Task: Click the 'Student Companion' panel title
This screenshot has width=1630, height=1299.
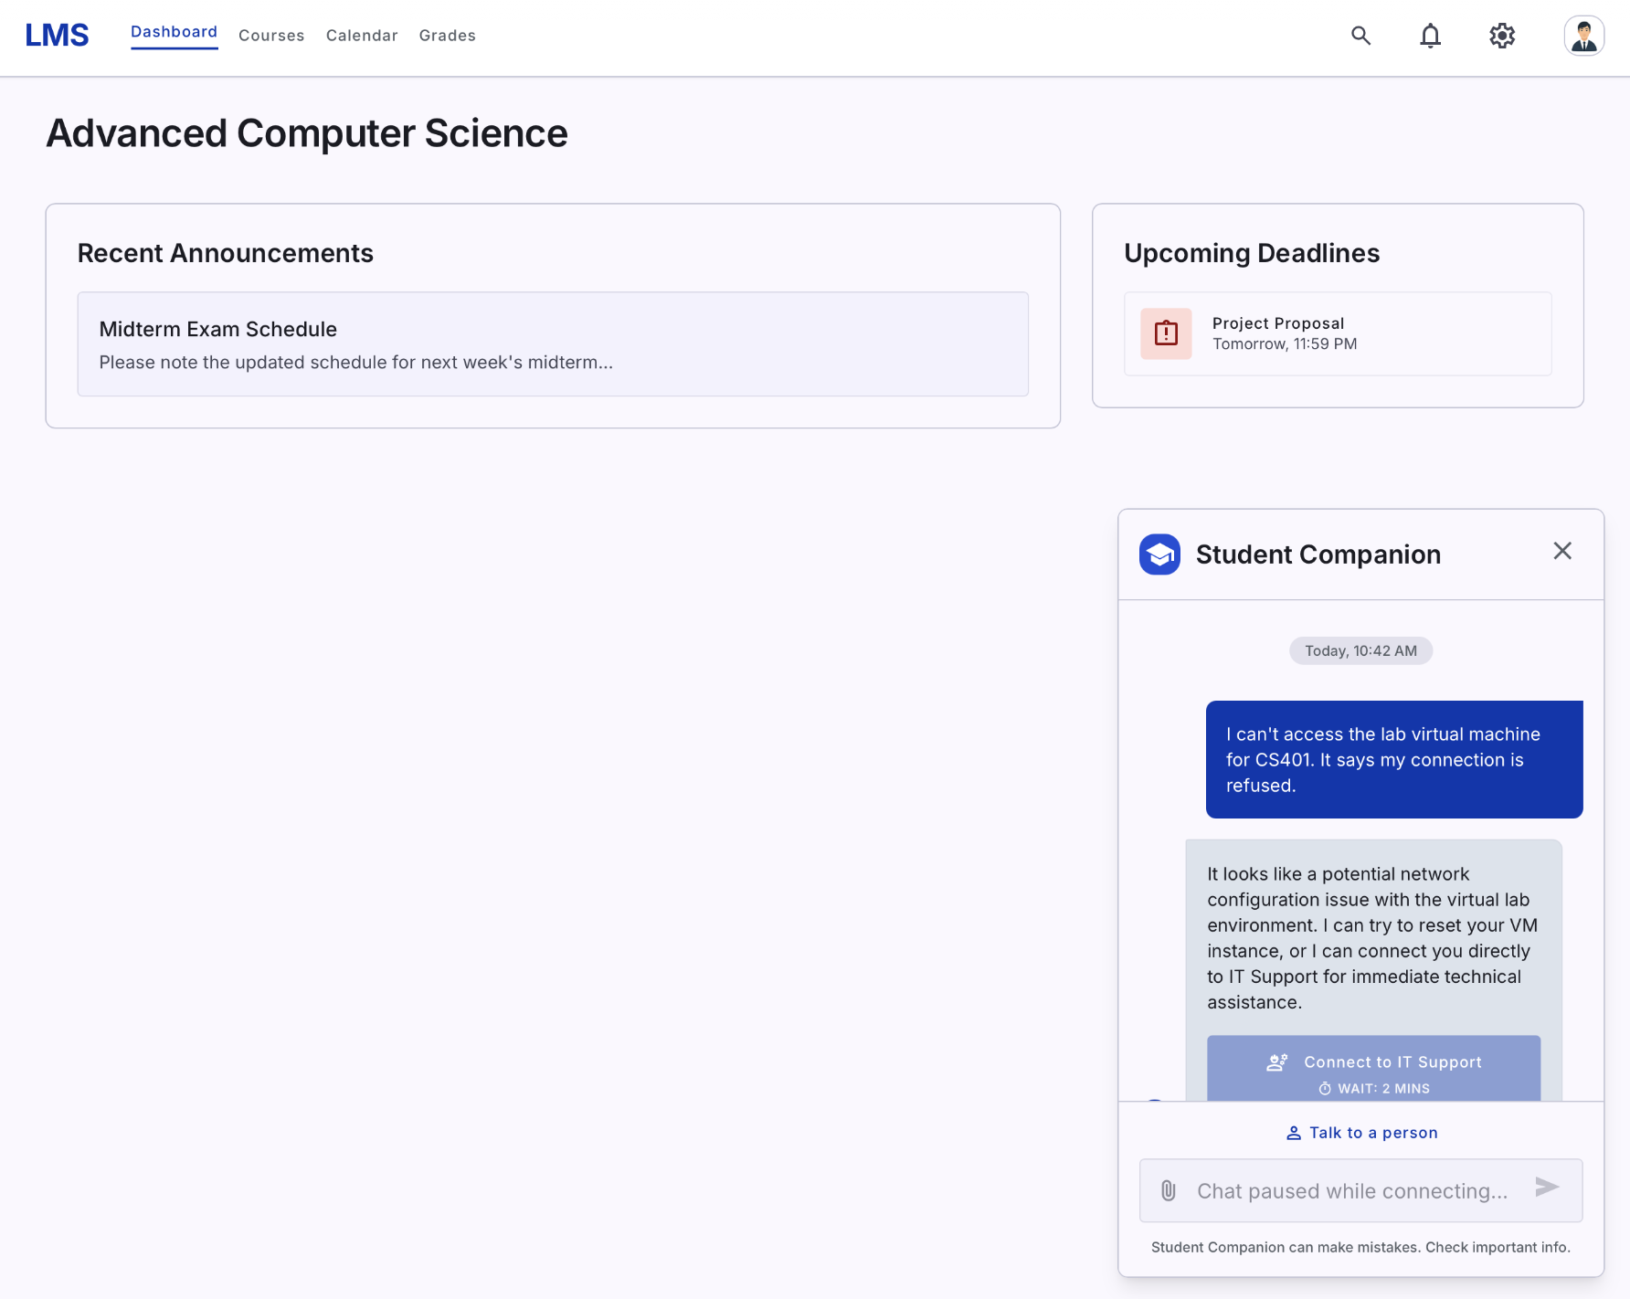Action: click(x=1318, y=554)
